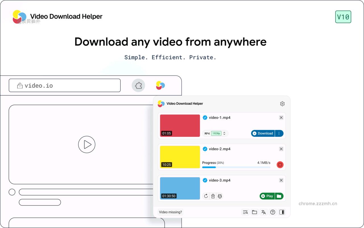This screenshot has width=364, height=228.
Task: Click the 01:30:50 duration label
Action: 169,196
